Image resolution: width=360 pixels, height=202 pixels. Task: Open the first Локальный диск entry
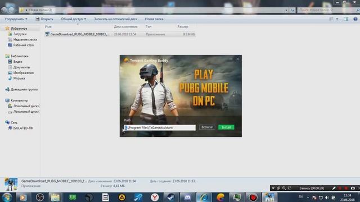coord(24,106)
